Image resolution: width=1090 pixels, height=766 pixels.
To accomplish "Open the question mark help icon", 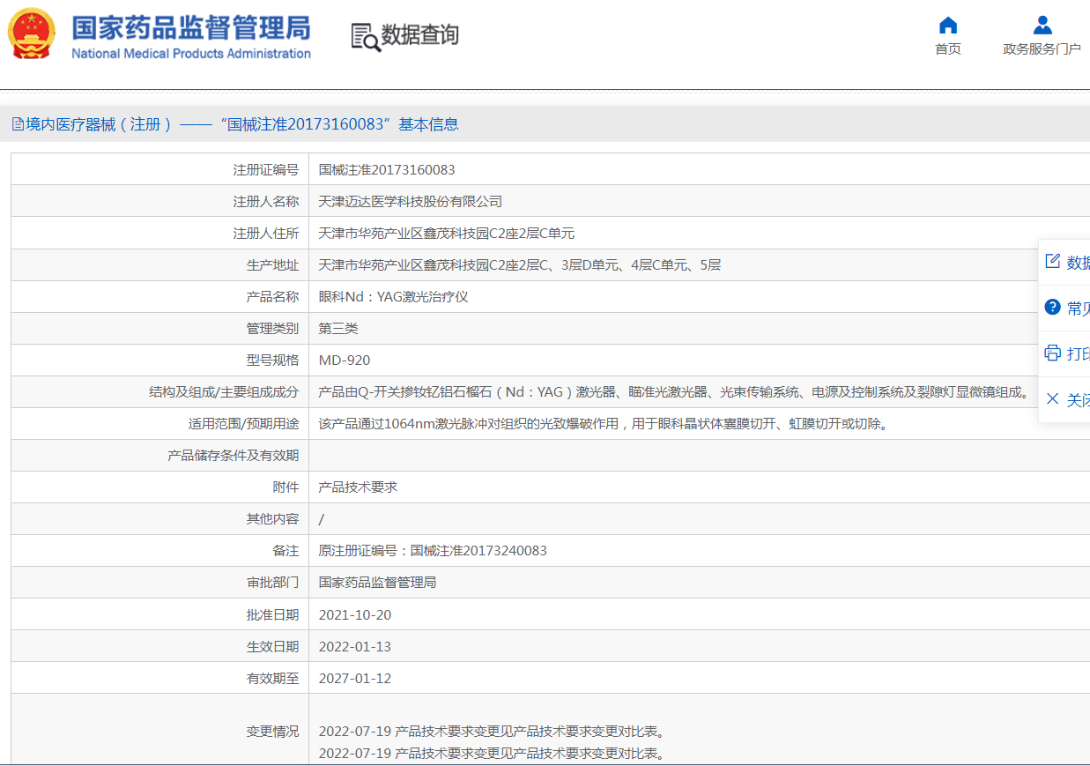I will (1052, 308).
